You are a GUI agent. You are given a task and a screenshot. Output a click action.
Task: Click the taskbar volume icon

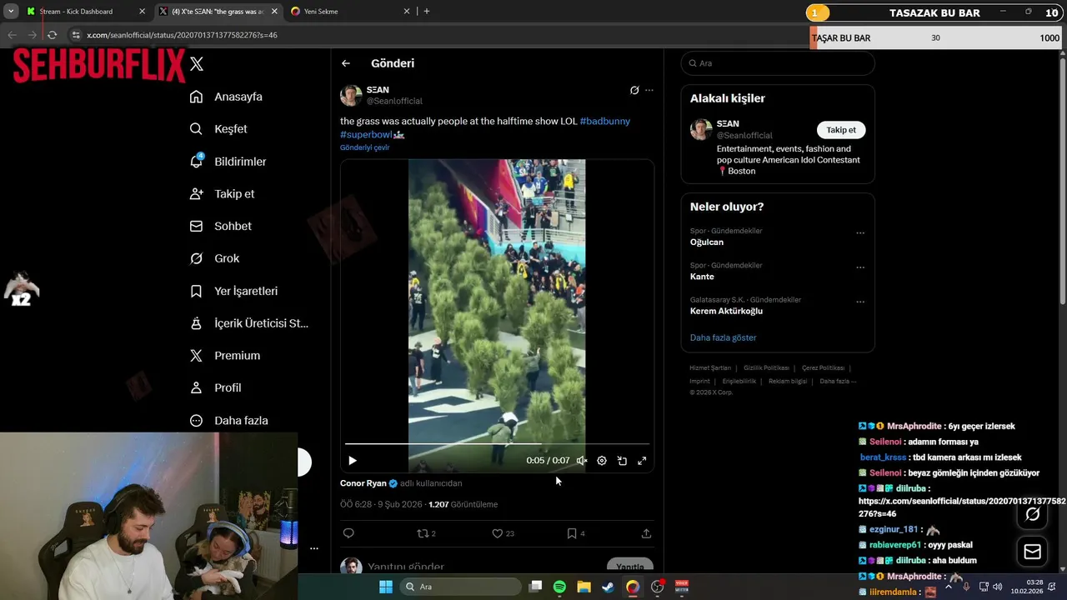998,587
